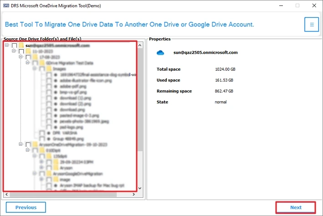
Task: Tick the Images folder checkbox
Action: (x=42, y=69)
